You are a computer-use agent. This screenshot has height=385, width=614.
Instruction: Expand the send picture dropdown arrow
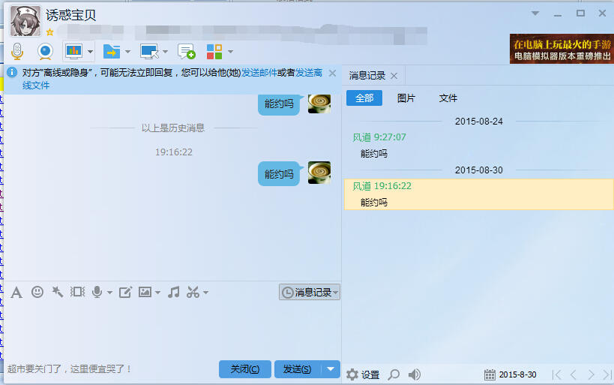pos(157,293)
